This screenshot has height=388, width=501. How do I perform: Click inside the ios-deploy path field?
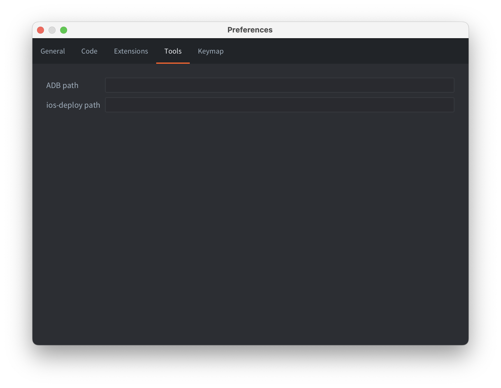point(279,105)
